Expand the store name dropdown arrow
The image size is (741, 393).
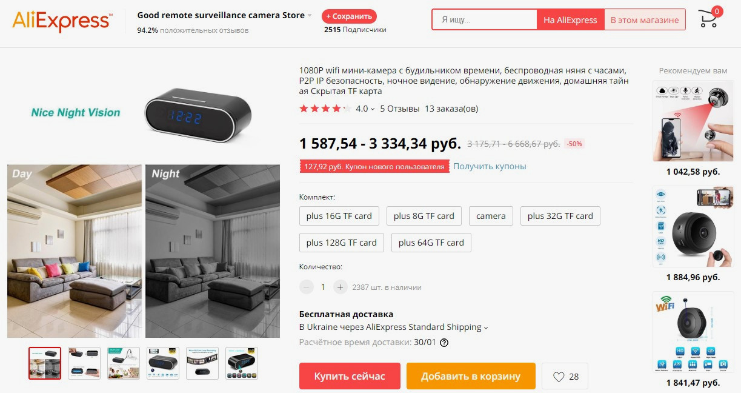click(310, 16)
